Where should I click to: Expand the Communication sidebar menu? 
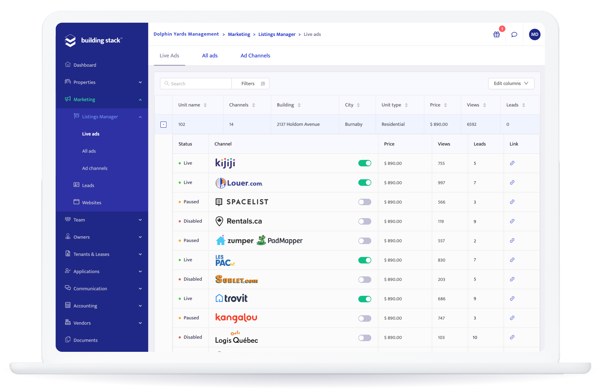click(140, 289)
